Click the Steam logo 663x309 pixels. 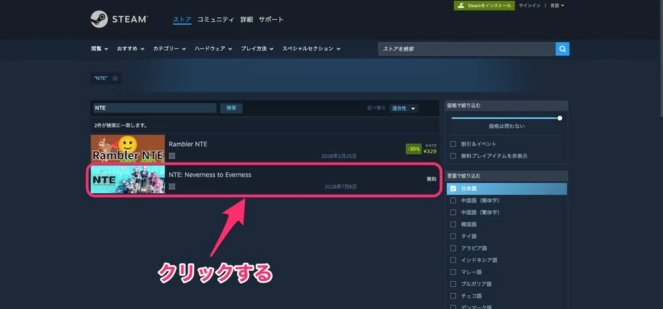tap(119, 19)
